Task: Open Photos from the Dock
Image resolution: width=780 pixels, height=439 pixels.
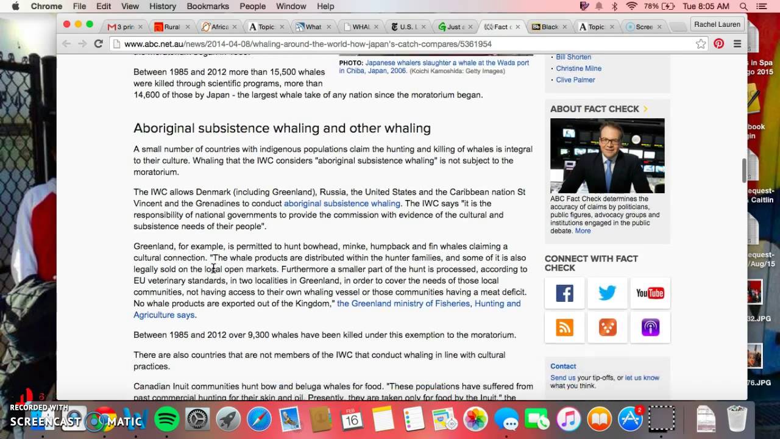Action: click(x=475, y=419)
